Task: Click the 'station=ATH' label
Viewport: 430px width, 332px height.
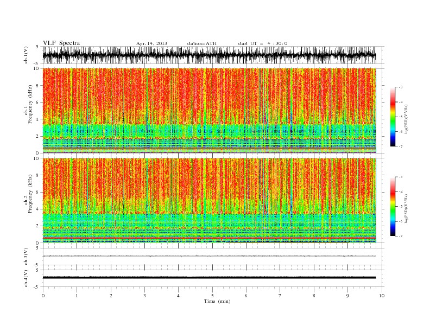Action: tap(201, 43)
